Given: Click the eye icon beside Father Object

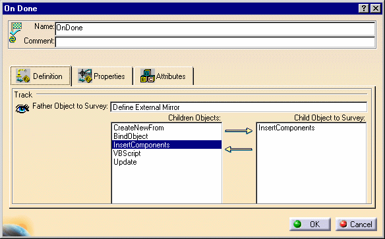Looking at the screenshot, I should (22, 108).
